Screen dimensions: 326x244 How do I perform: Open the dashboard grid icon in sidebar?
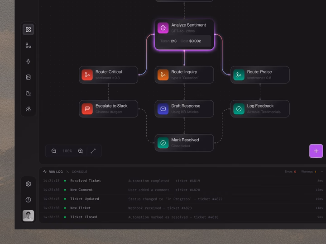click(28, 29)
